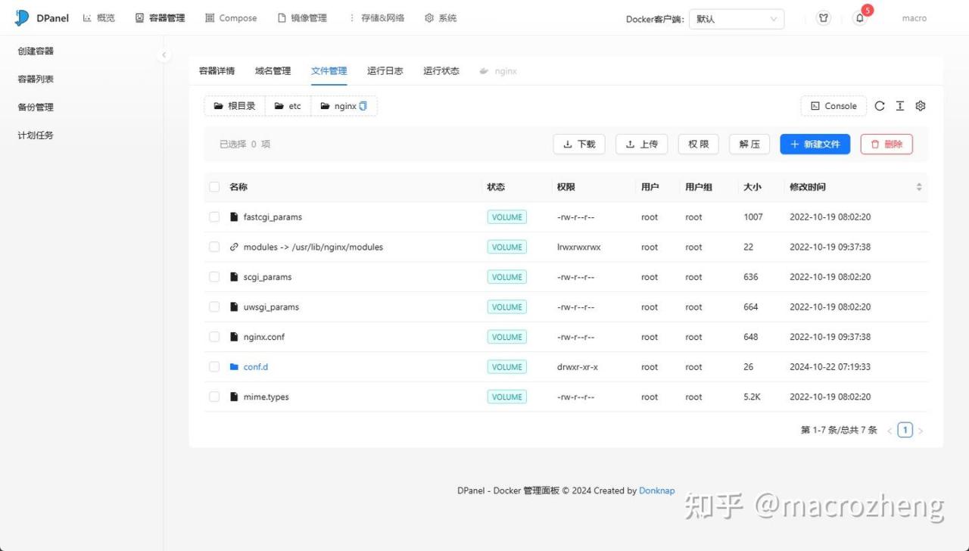This screenshot has width=969, height=551.
Task: Open the conf.d folder link
Action: [x=256, y=367]
